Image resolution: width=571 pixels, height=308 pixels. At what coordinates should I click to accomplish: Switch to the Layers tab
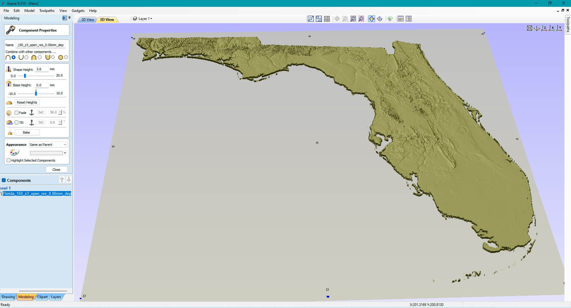coord(56,297)
